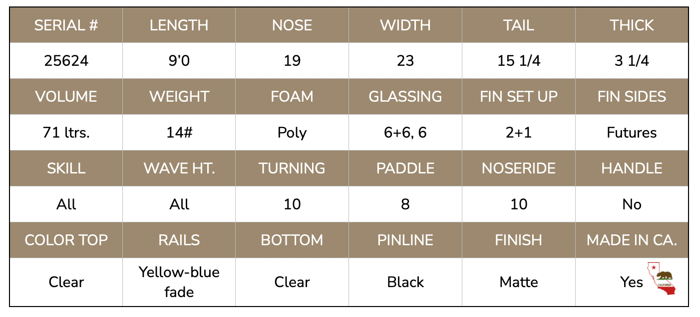
Task: Click the PADDLE rating value 8
Action: click(405, 204)
